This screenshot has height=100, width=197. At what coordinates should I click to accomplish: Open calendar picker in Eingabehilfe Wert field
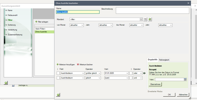pyautogui.click(x=185, y=79)
